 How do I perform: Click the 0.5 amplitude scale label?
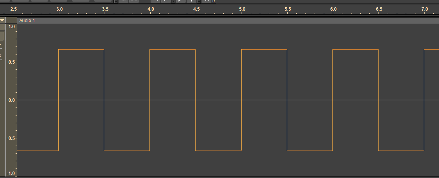click(x=11, y=62)
